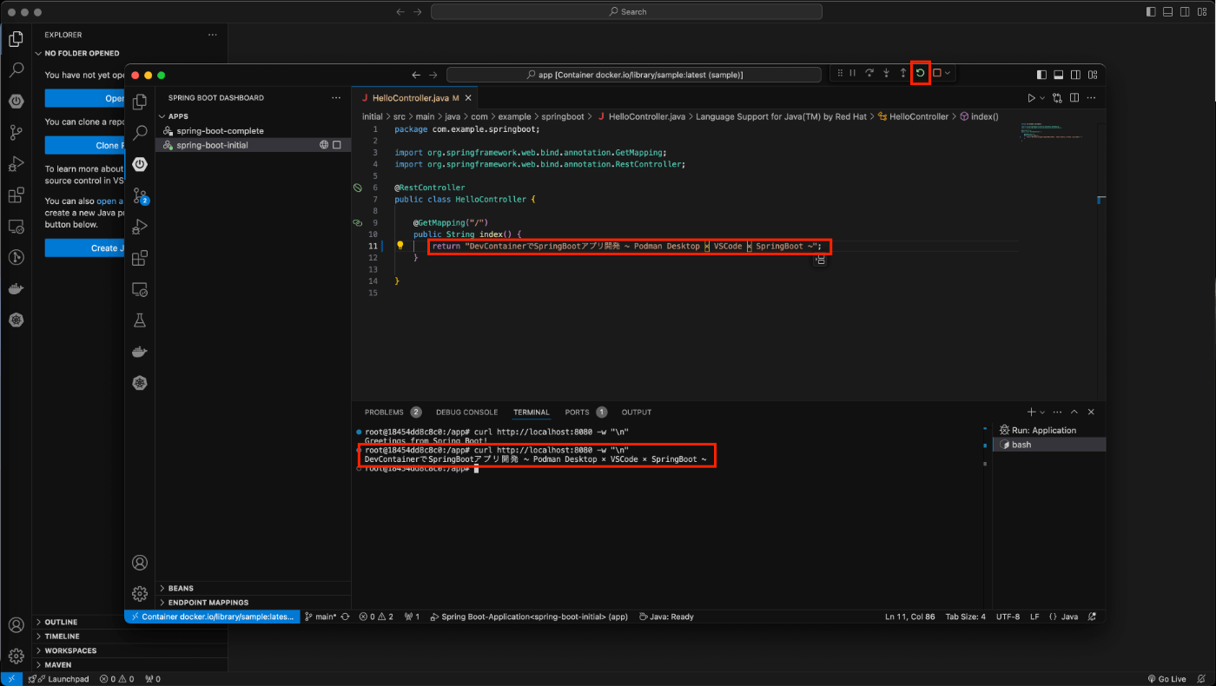
Task: Click 'Tab Size: 4' in the status bar
Action: pyautogui.click(x=965, y=617)
